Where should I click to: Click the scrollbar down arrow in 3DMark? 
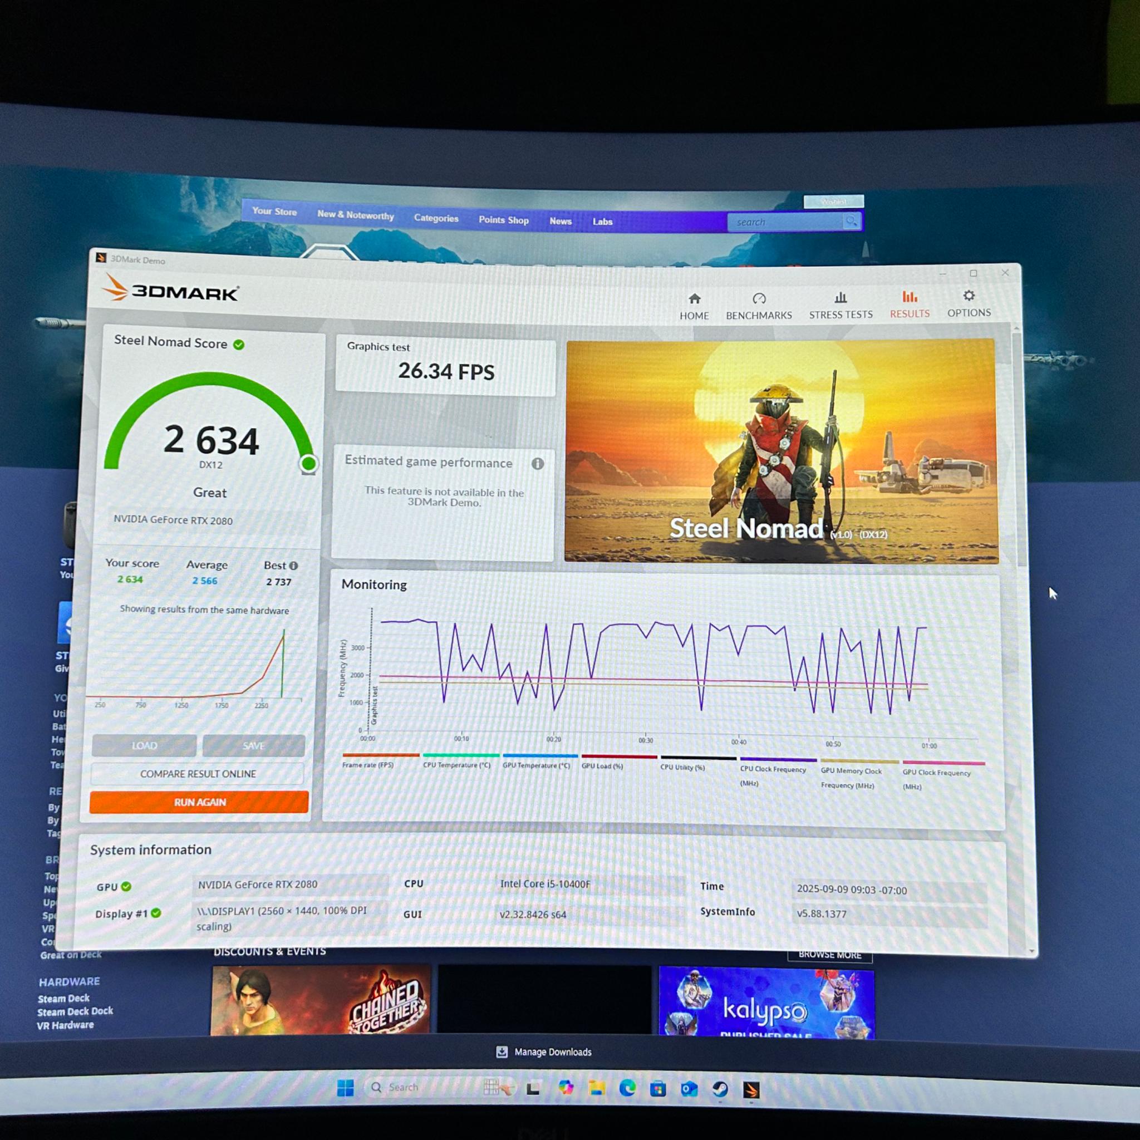1031,951
